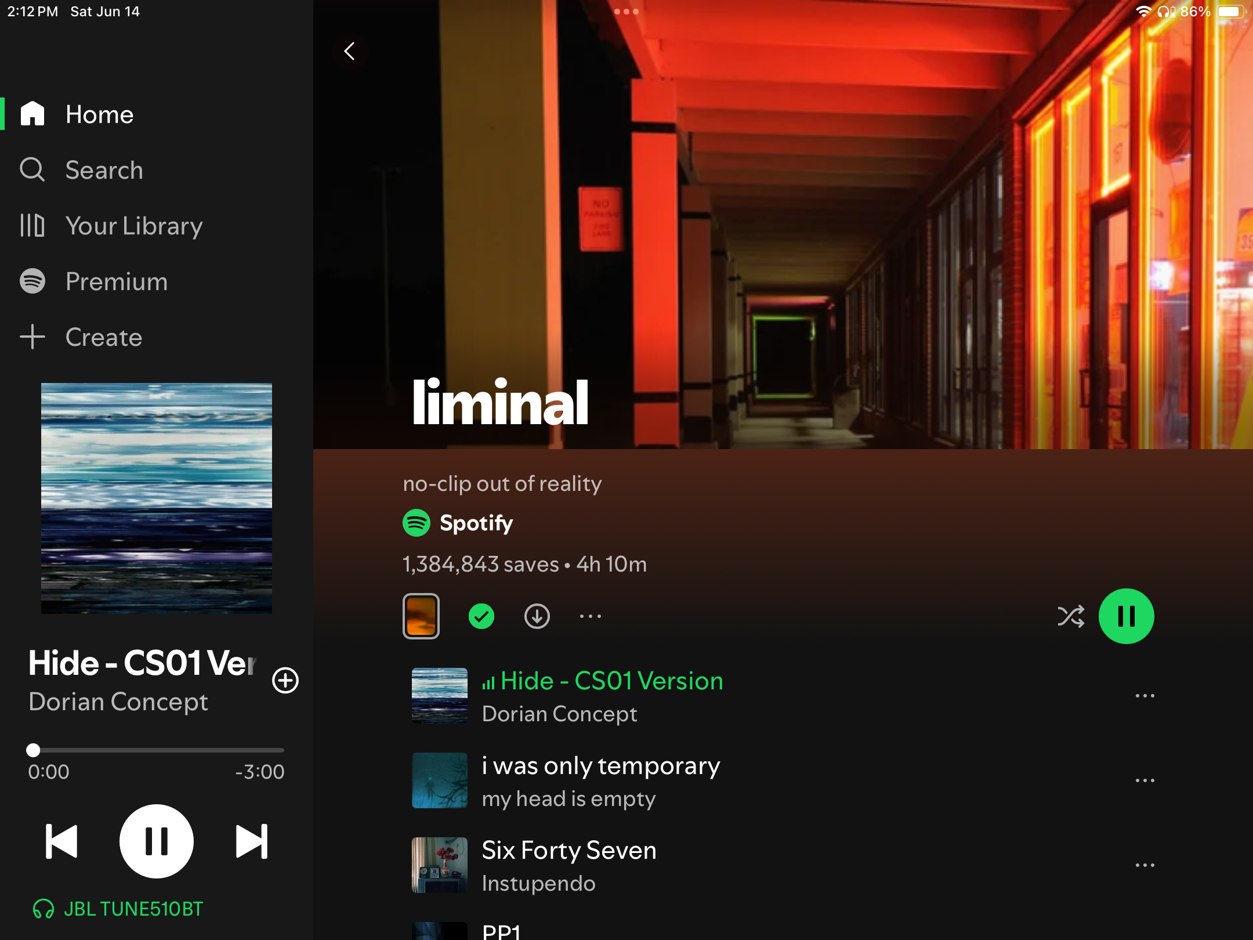Open the playlist more options ellipsis

pos(591,616)
